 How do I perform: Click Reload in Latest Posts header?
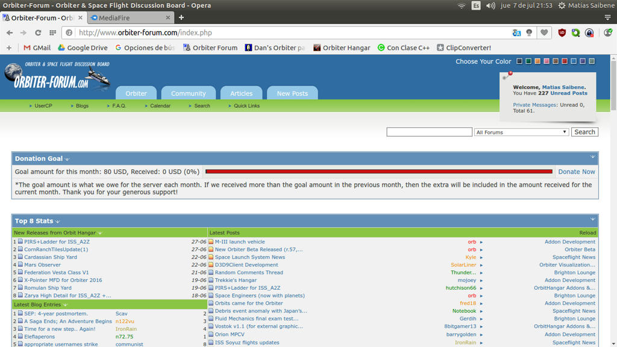click(x=587, y=233)
